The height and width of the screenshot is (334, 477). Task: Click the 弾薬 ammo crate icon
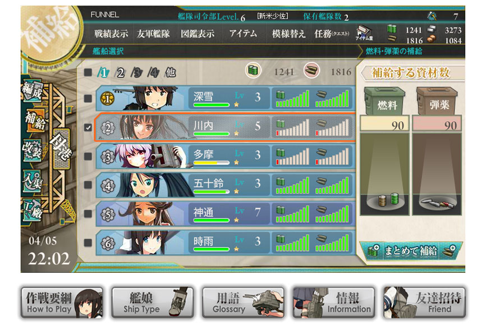pyautogui.click(x=437, y=100)
